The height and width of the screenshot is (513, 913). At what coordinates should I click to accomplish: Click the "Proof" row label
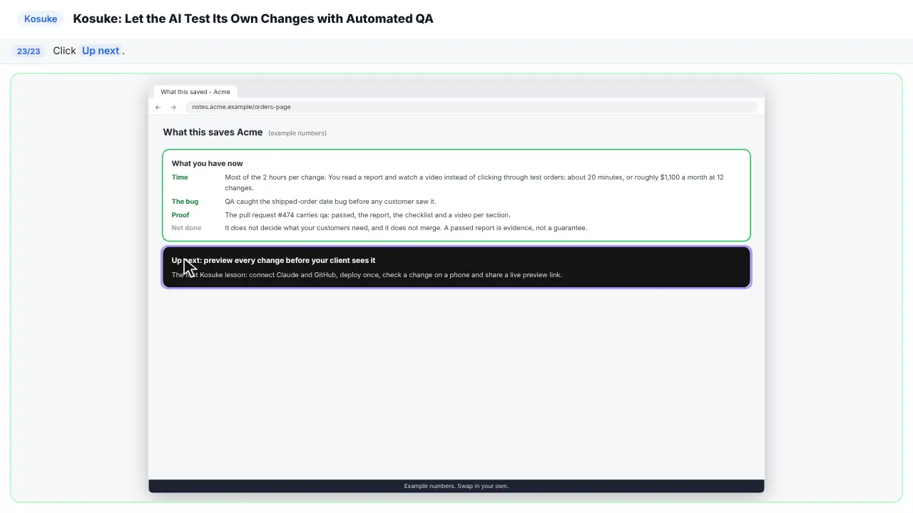click(180, 215)
